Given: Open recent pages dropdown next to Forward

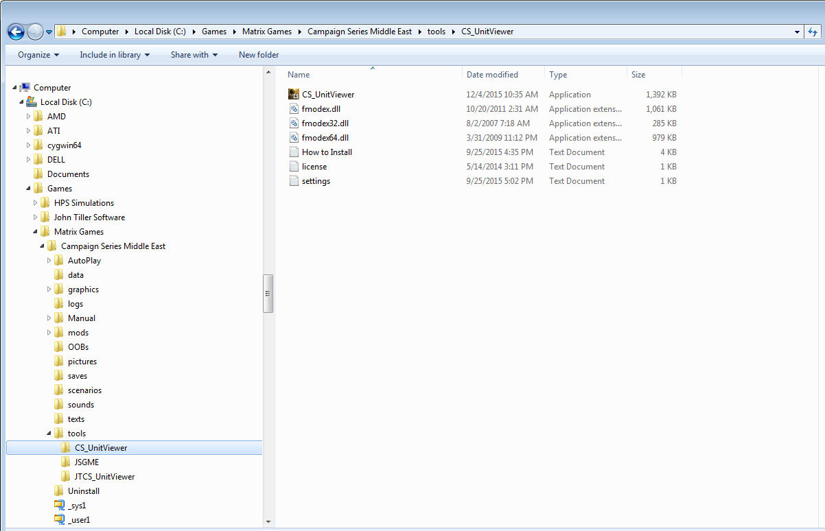Looking at the screenshot, I should [x=49, y=32].
